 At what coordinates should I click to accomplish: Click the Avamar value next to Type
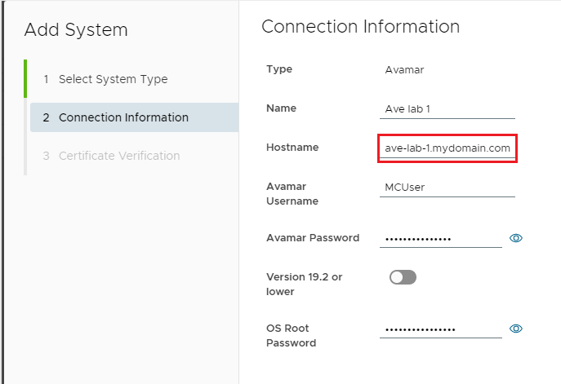(404, 70)
